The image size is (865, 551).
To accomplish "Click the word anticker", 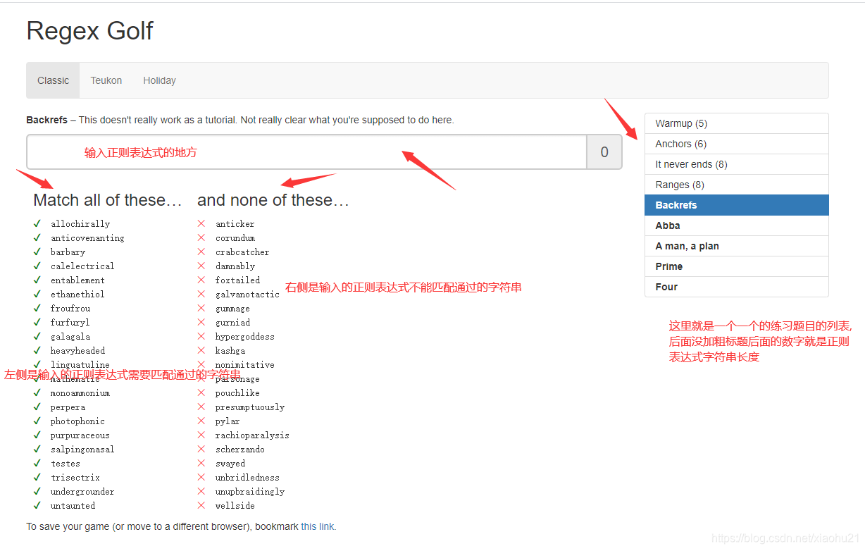I will (235, 224).
